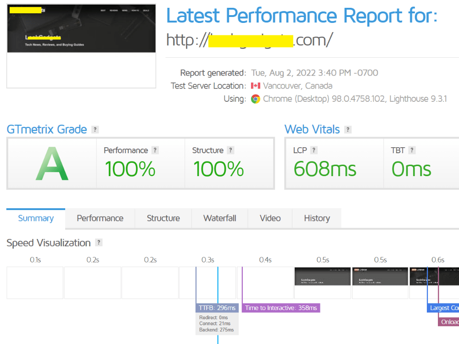459x344 pixels.
Task: Click the report date Tue, Aug 2, 2022
Action: pos(283,73)
